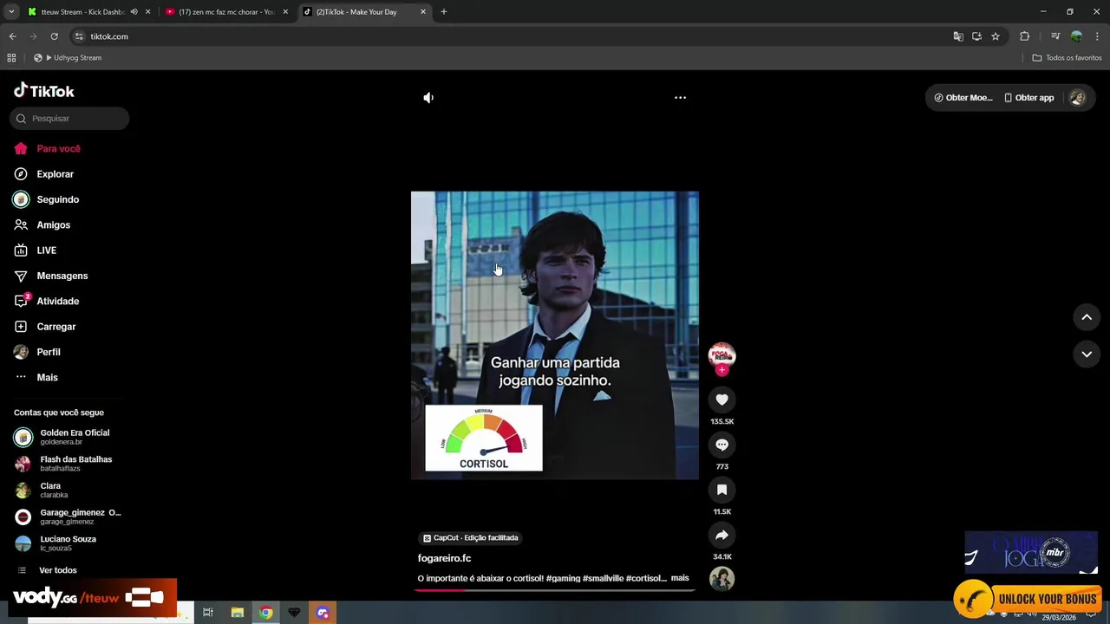The image size is (1110, 624).
Task: Follow creator via the red plus badge
Action: [x=721, y=370]
